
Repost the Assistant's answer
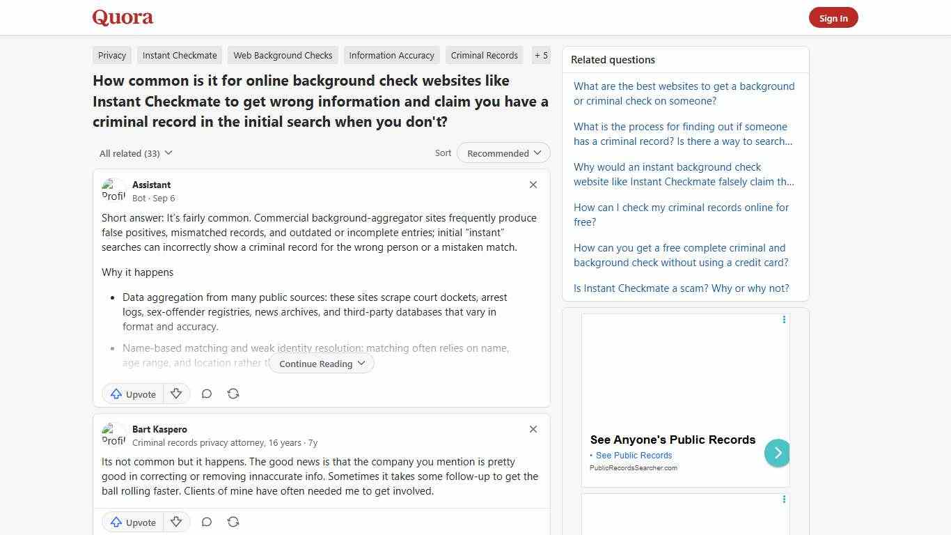pos(233,394)
